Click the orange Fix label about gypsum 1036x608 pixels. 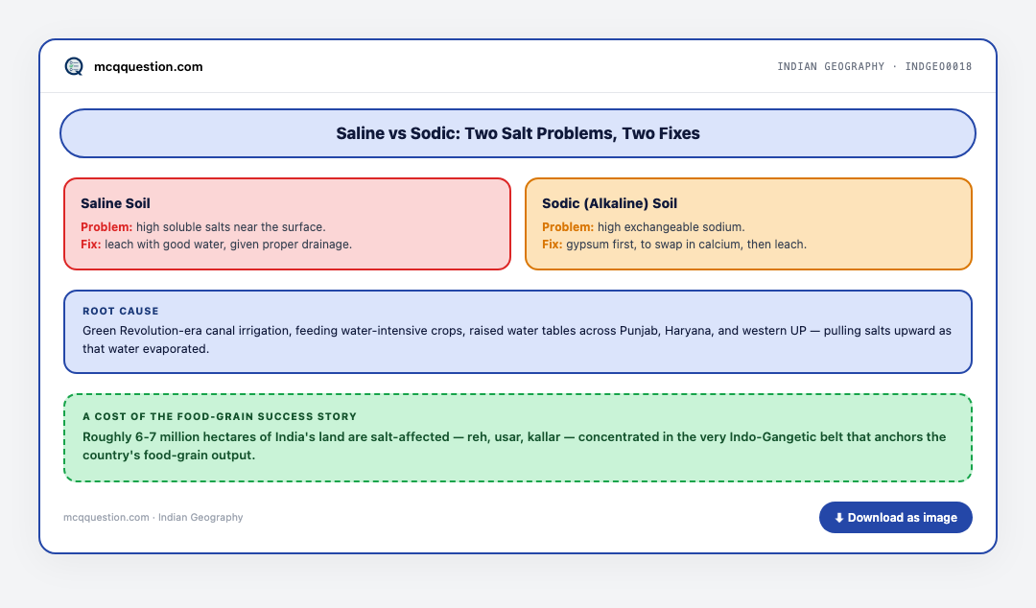coord(552,244)
